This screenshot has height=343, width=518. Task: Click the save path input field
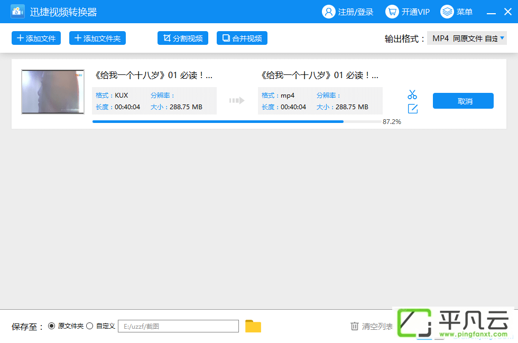point(179,326)
